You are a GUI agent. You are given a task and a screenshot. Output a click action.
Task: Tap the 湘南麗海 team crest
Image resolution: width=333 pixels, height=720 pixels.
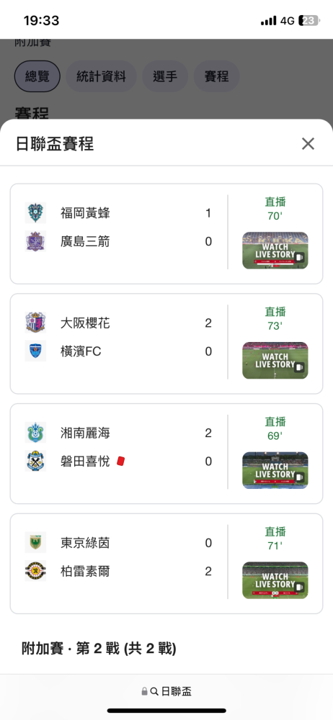click(x=35, y=433)
